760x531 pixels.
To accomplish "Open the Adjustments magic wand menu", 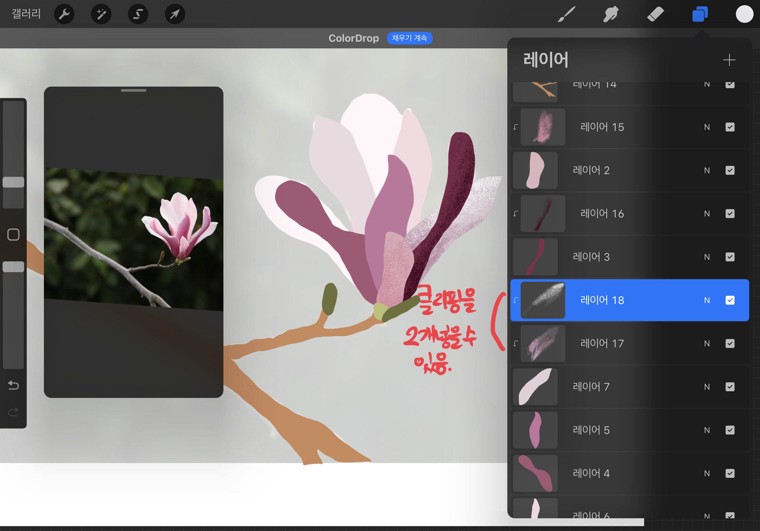I will click(101, 14).
